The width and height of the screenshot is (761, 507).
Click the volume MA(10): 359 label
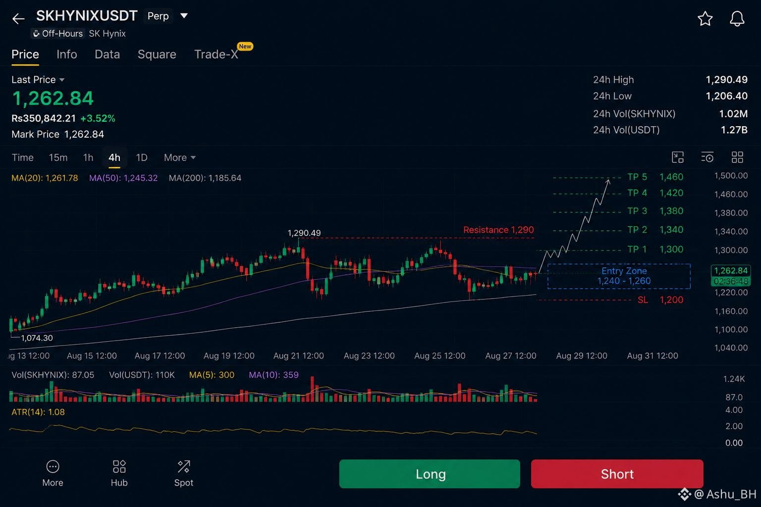273,375
